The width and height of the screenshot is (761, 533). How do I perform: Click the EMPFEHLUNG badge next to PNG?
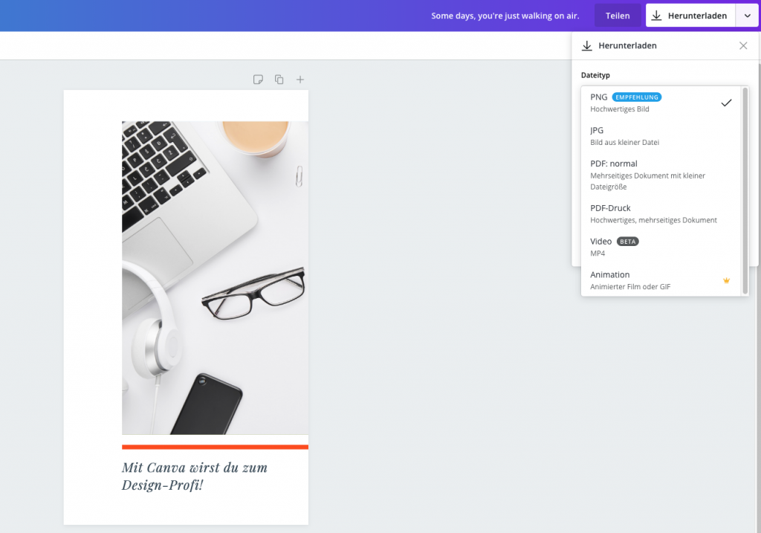[x=637, y=97]
